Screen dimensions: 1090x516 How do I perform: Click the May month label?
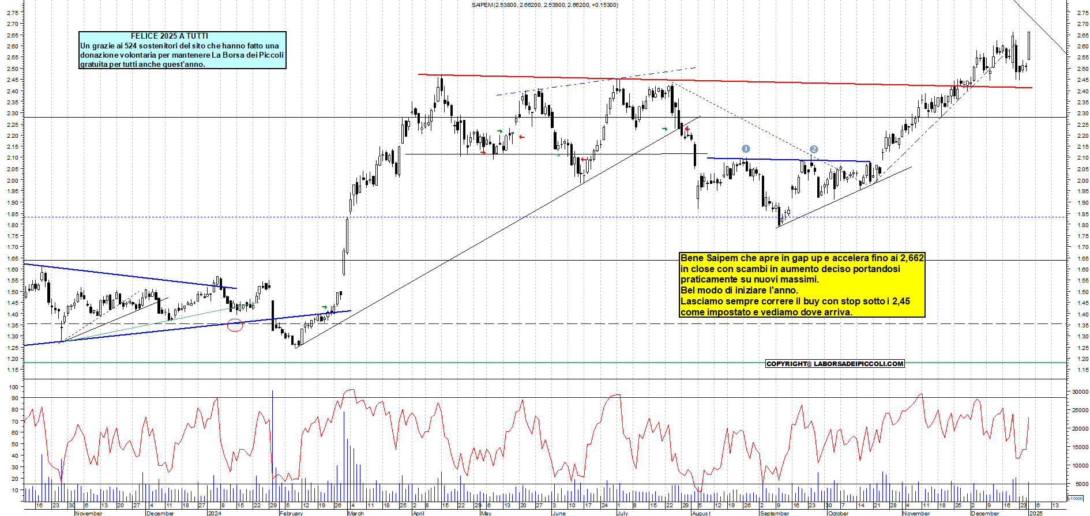[486, 513]
